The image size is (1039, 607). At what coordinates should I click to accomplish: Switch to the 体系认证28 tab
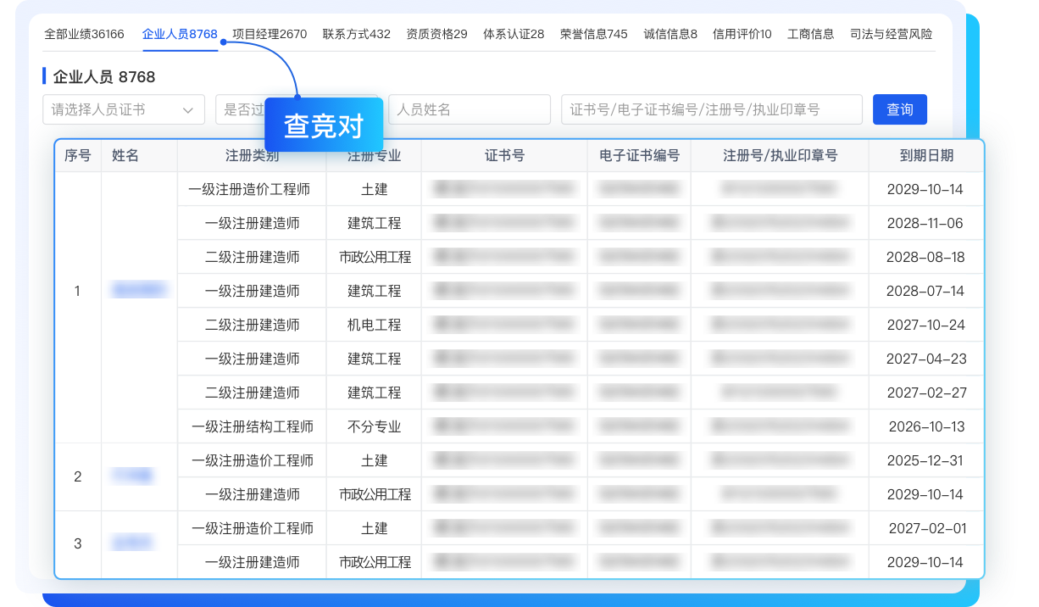pos(514,34)
